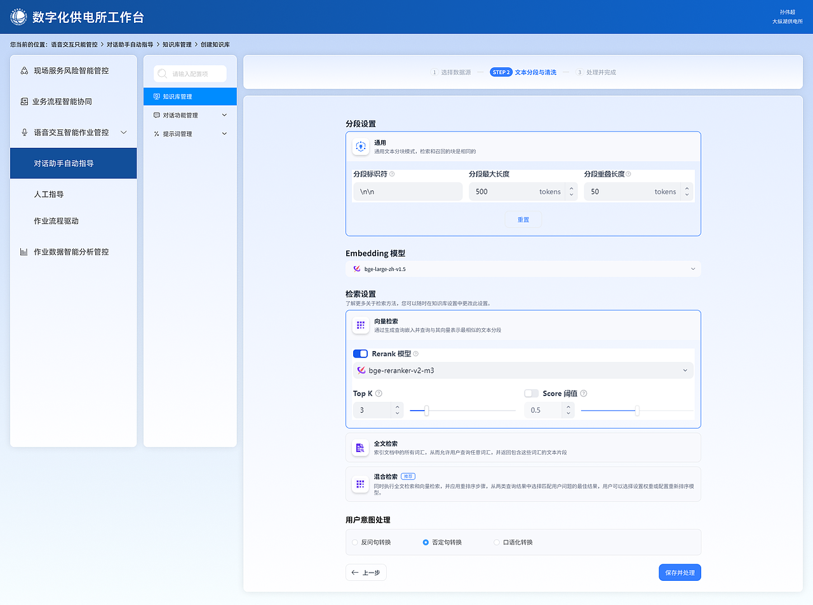Click the search magnifier icon in the config search

[x=163, y=74]
